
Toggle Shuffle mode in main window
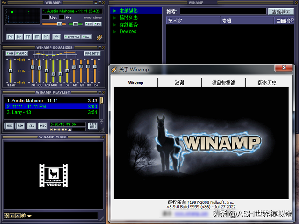(x=72, y=37)
